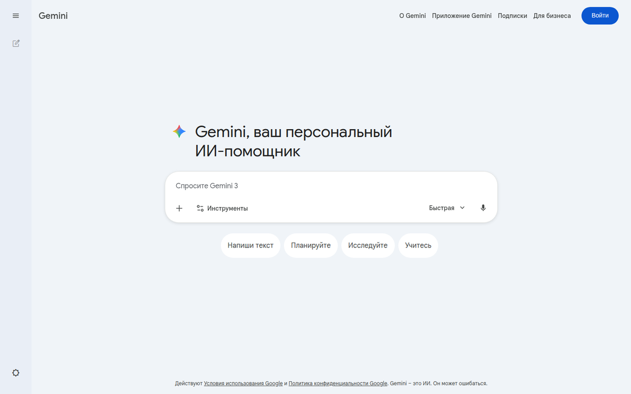Open the О Gemini page
Image resolution: width=631 pixels, height=394 pixels.
412,16
